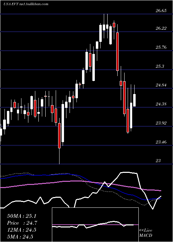
Task: Click the '50MA : 25.1' legend entry
Action: tap(22, 216)
